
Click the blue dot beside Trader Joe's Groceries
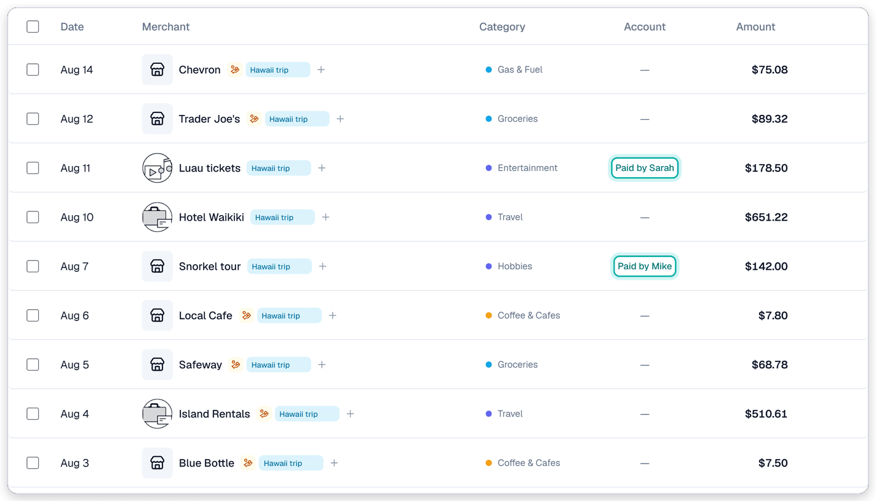(x=488, y=119)
